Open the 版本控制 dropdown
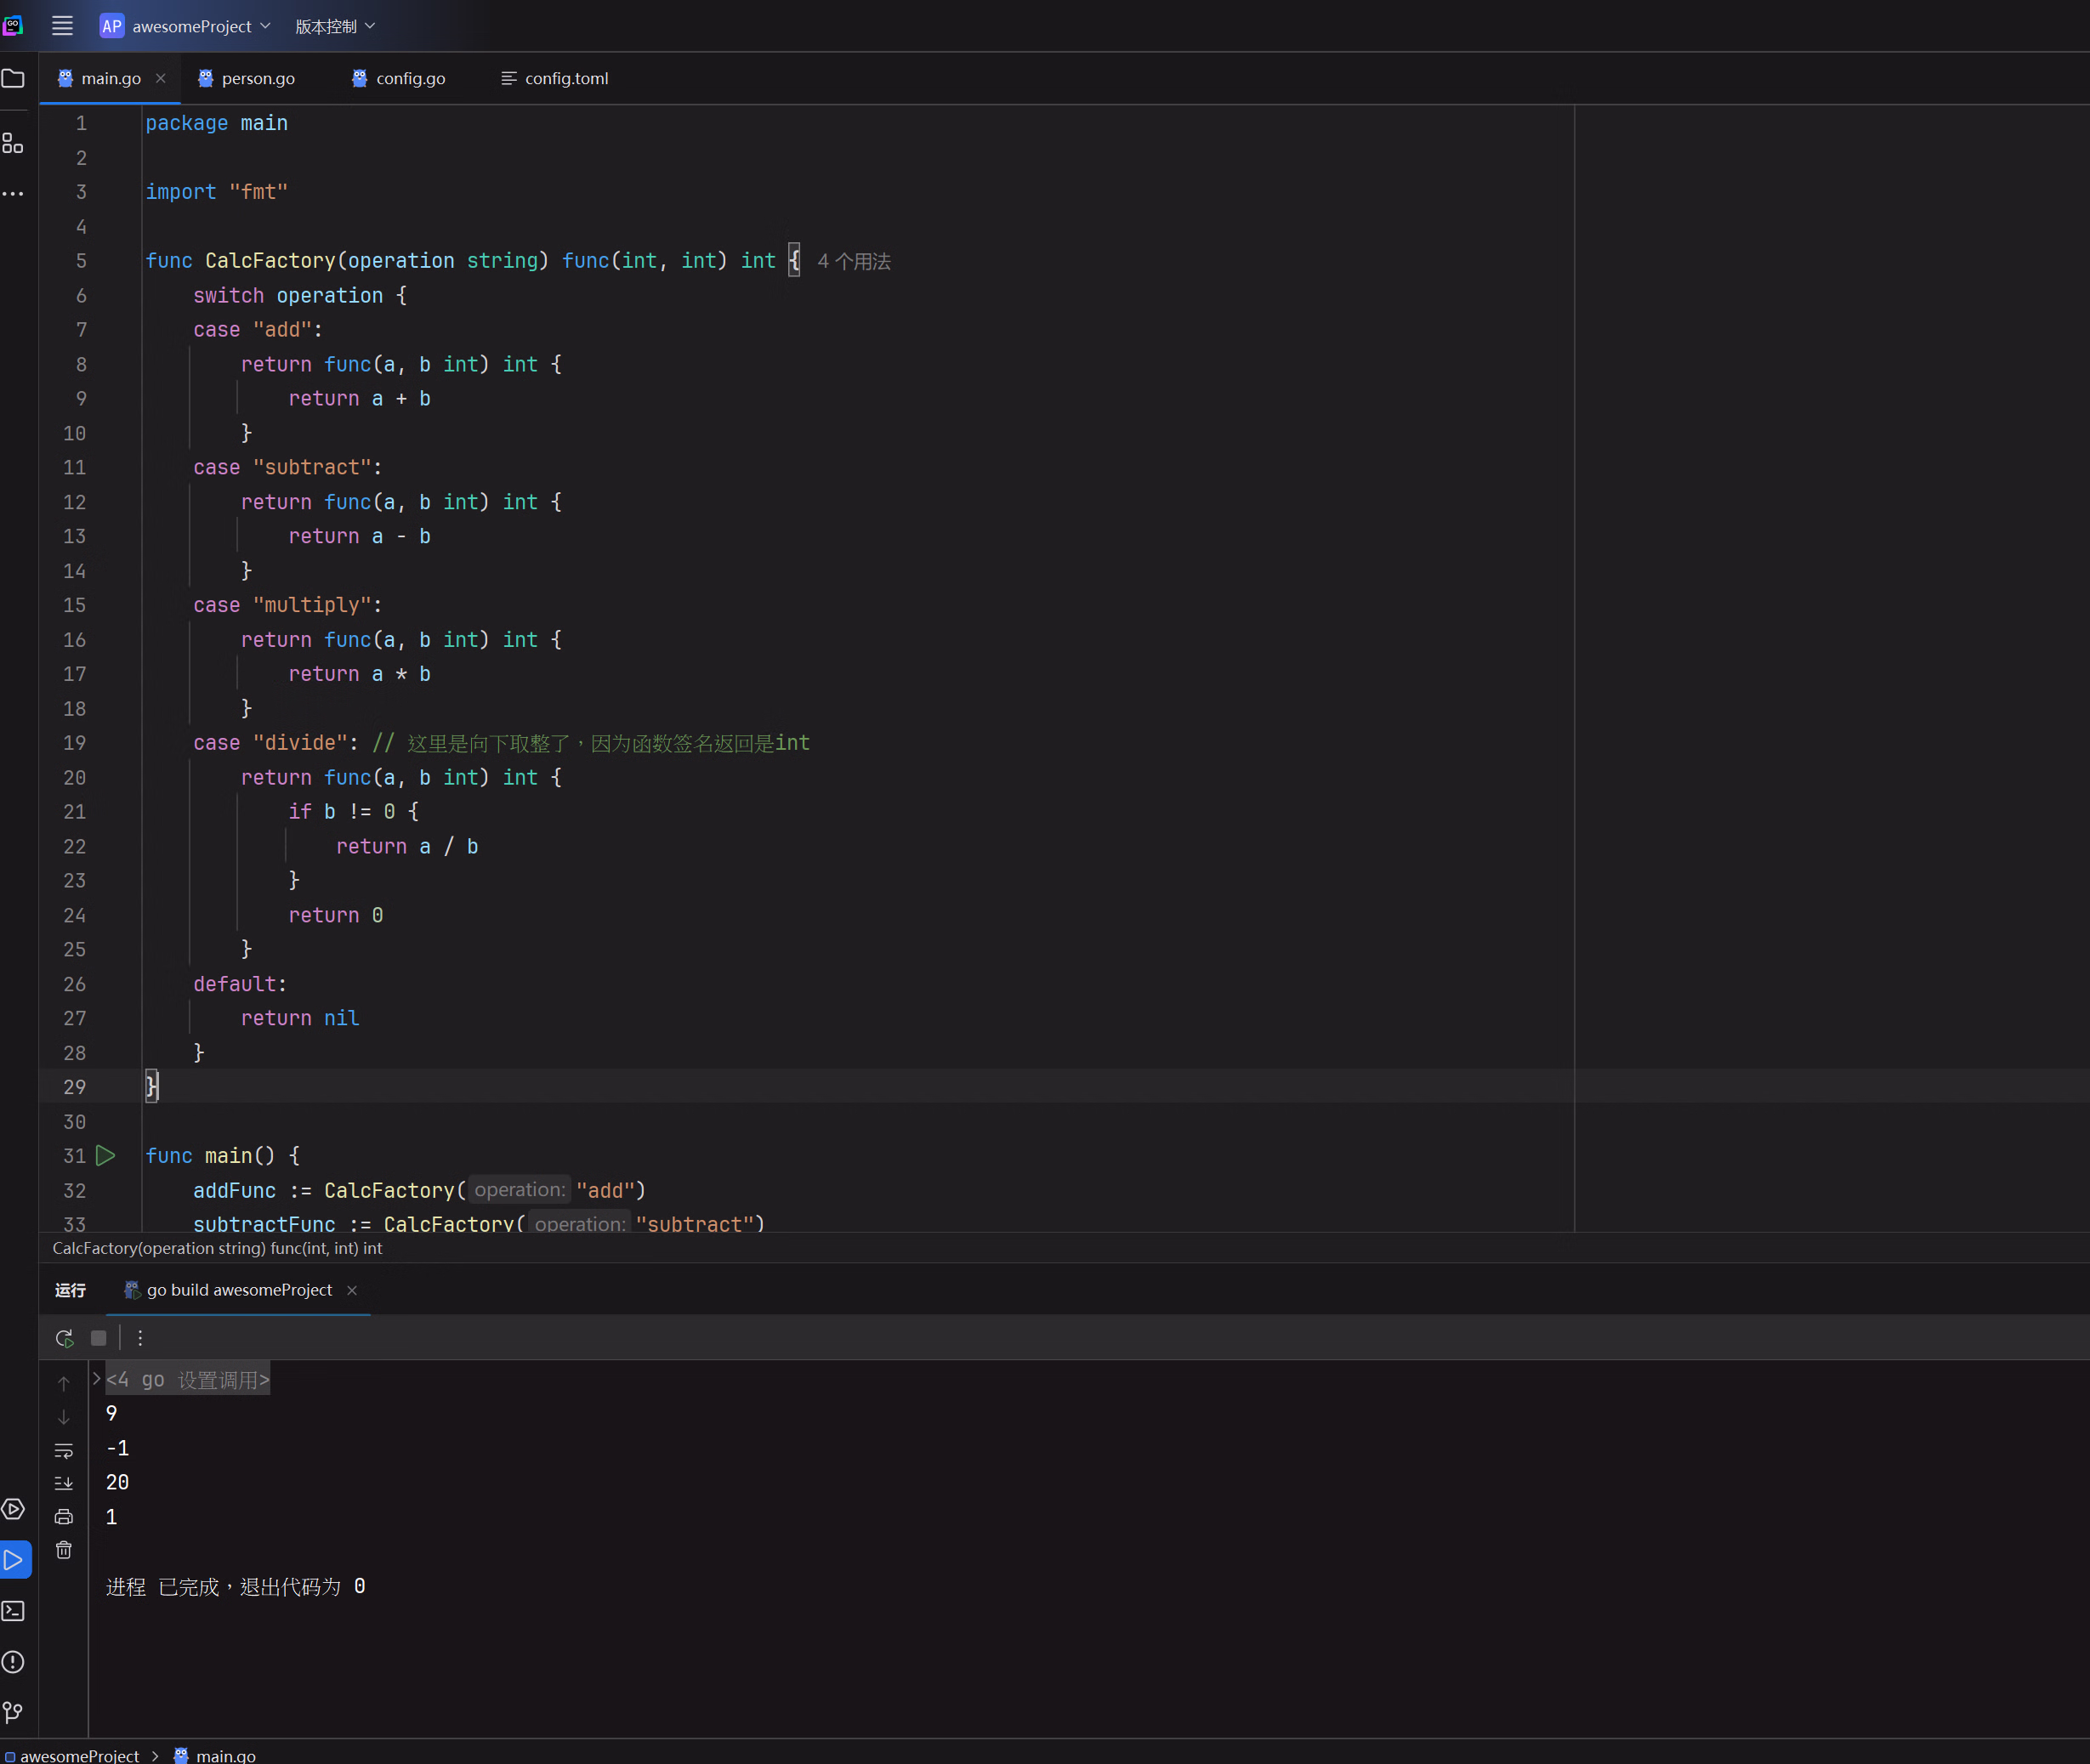The image size is (2090, 1764). click(334, 26)
